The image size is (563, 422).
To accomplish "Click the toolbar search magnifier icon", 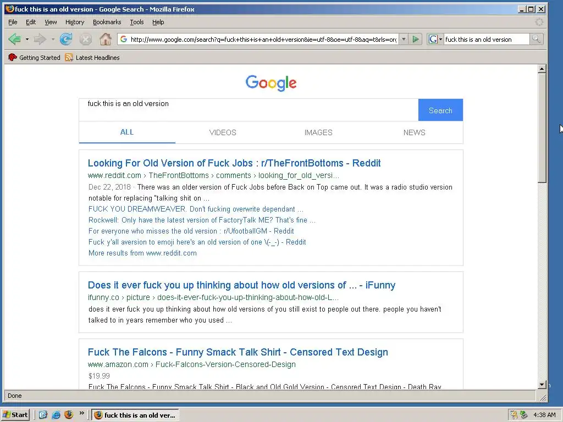I will (x=536, y=39).
